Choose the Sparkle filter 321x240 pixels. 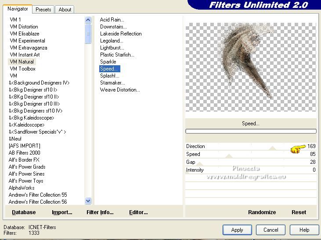[108, 62]
